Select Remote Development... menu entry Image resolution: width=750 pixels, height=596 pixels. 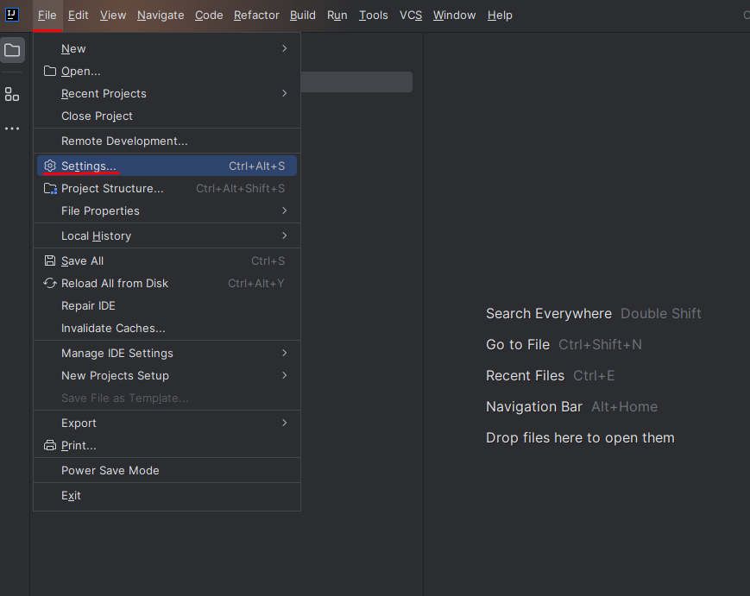(167, 141)
